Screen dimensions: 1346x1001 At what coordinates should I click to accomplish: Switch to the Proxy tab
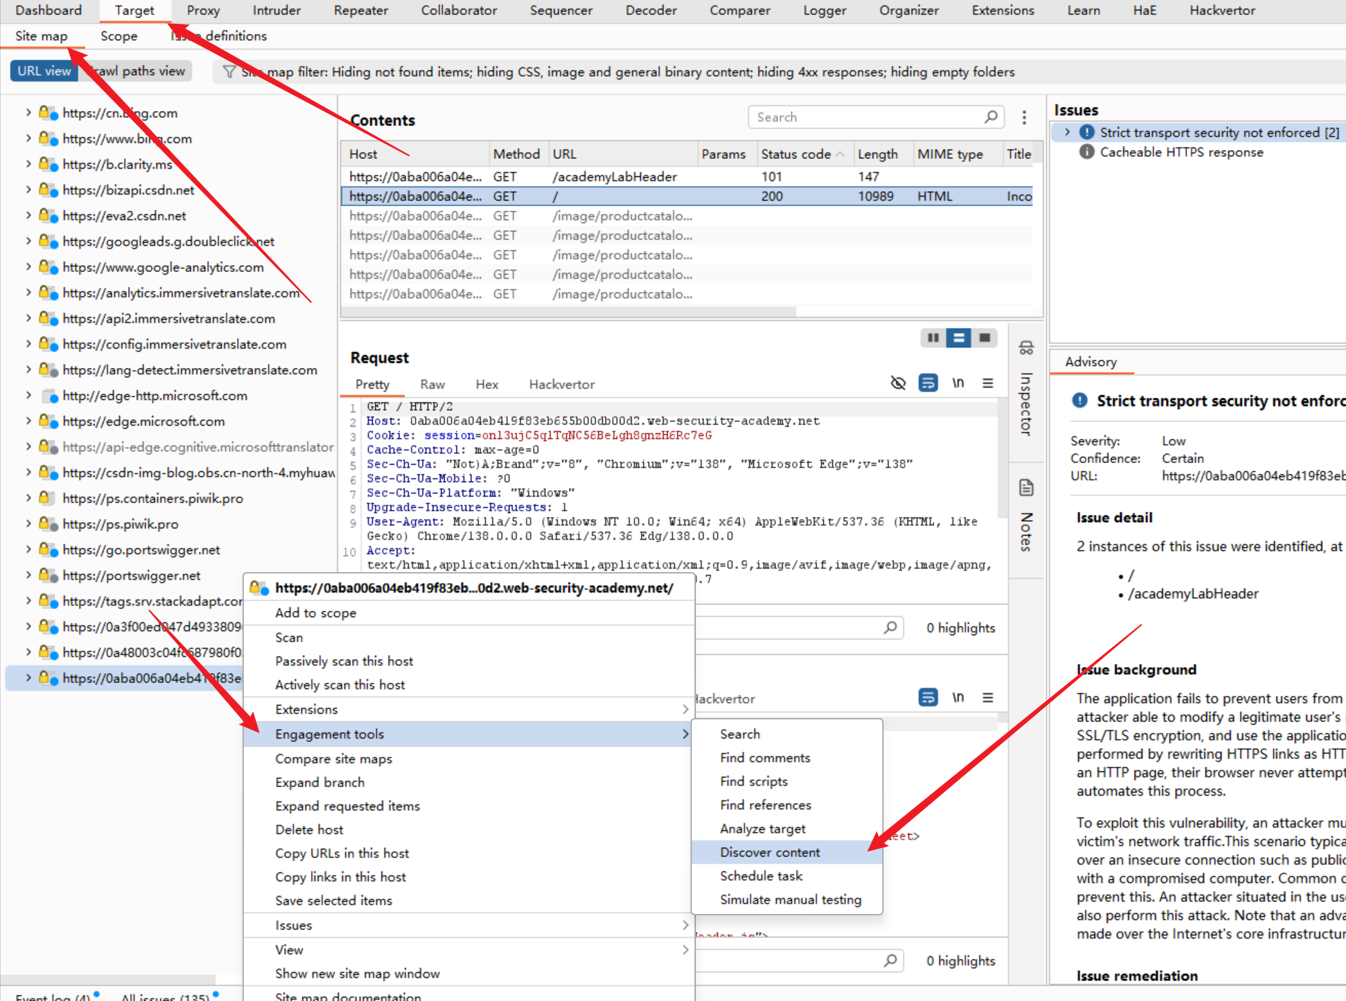pyautogui.click(x=203, y=10)
